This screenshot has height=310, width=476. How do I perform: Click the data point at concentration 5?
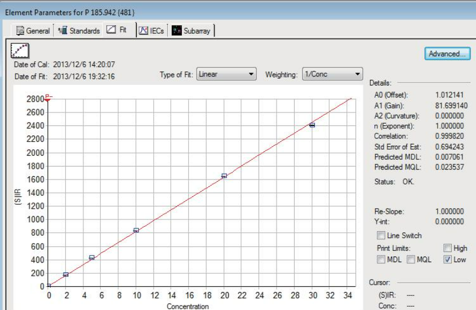coord(92,257)
